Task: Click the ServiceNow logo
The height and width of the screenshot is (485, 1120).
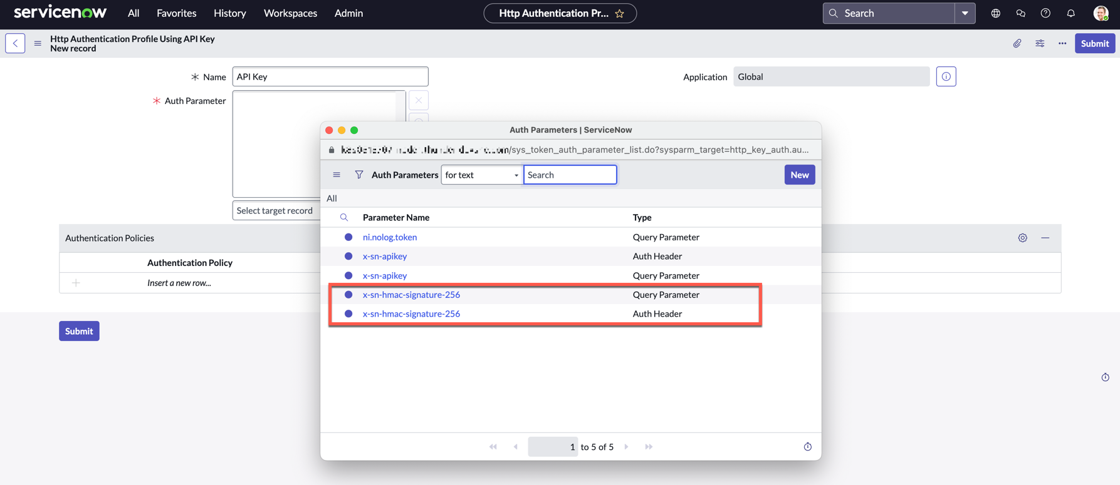Action: tap(60, 13)
